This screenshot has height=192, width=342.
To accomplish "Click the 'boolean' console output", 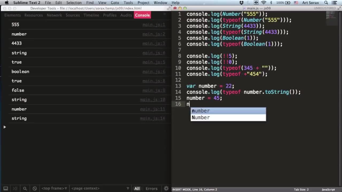I will pyautogui.click(x=20, y=71).
